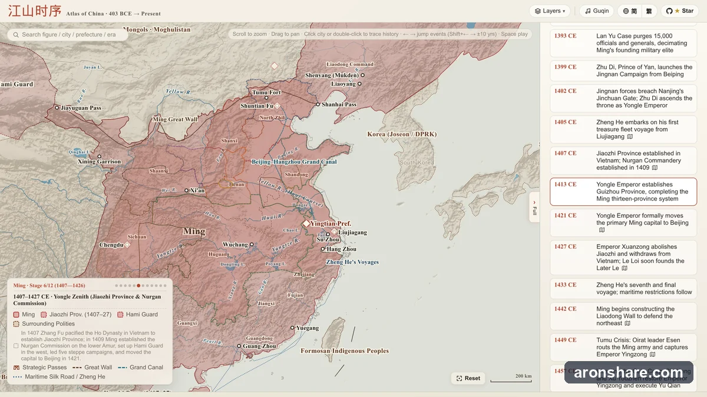Switch to Traditional Chinese (繁)
The height and width of the screenshot is (397, 707).
pos(649,11)
